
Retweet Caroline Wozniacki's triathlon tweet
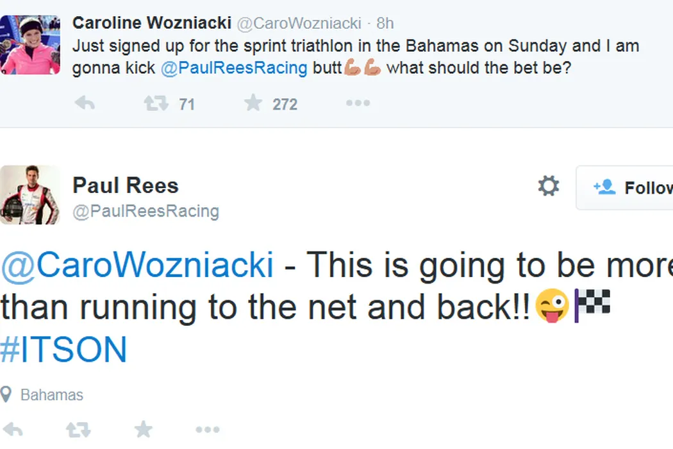pyautogui.click(x=156, y=103)
